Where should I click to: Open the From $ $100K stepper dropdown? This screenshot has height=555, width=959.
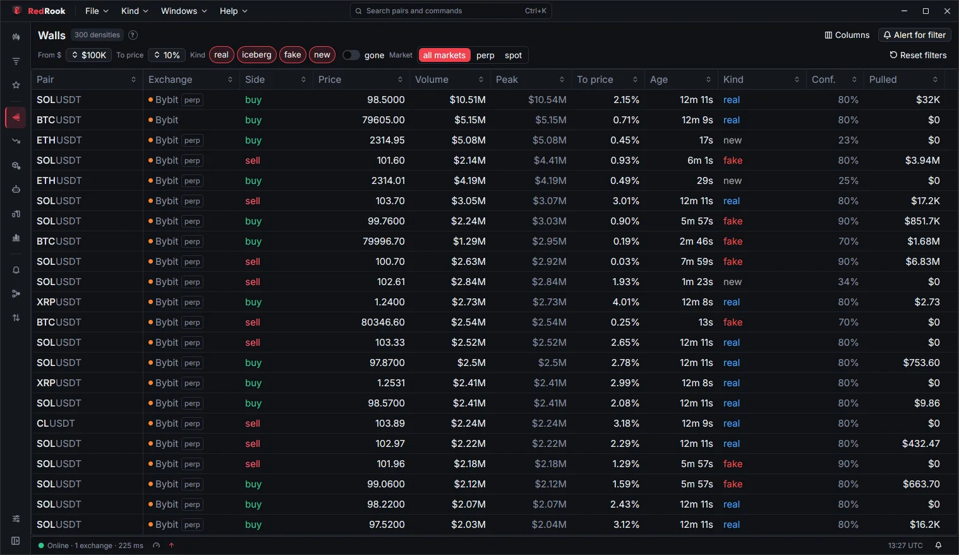[89, 55]
